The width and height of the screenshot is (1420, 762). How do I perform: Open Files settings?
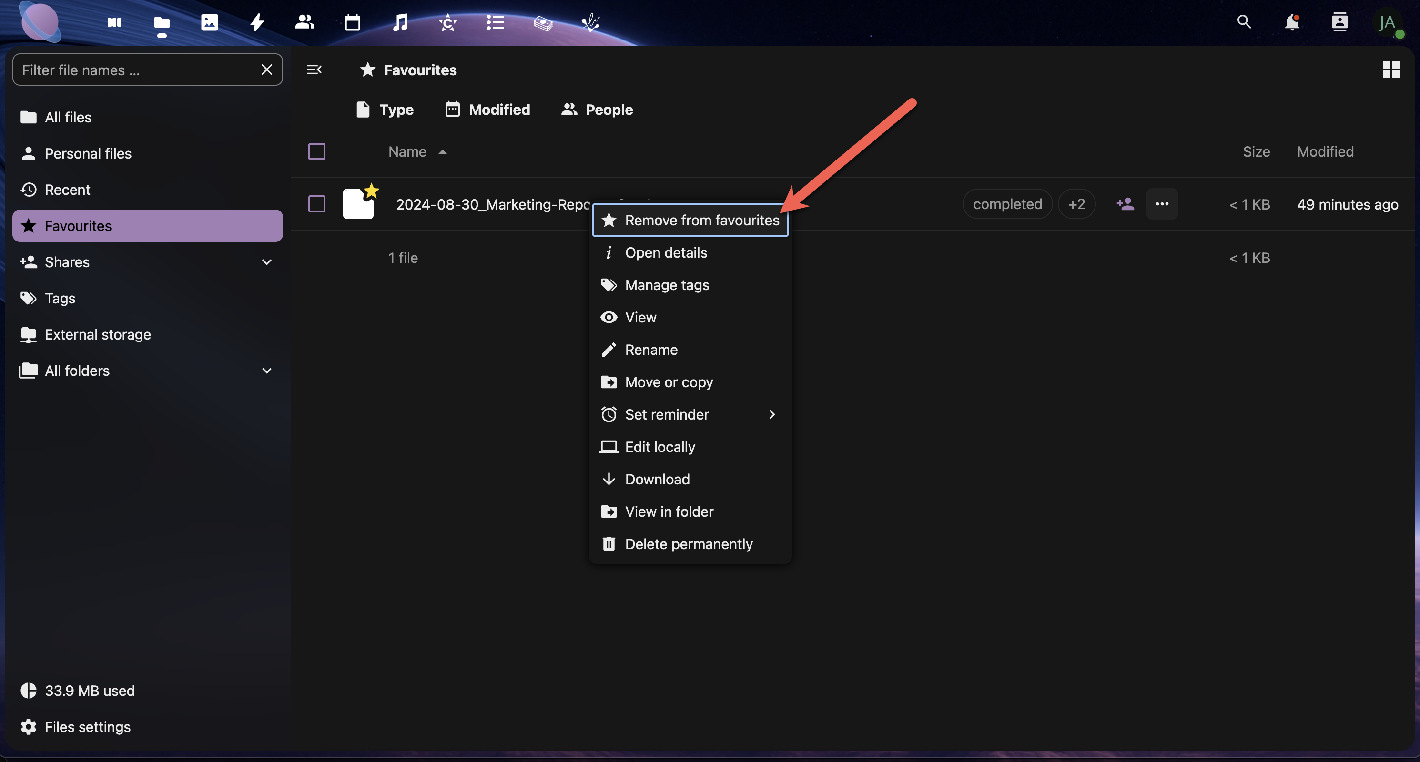(x=87, y=727)
